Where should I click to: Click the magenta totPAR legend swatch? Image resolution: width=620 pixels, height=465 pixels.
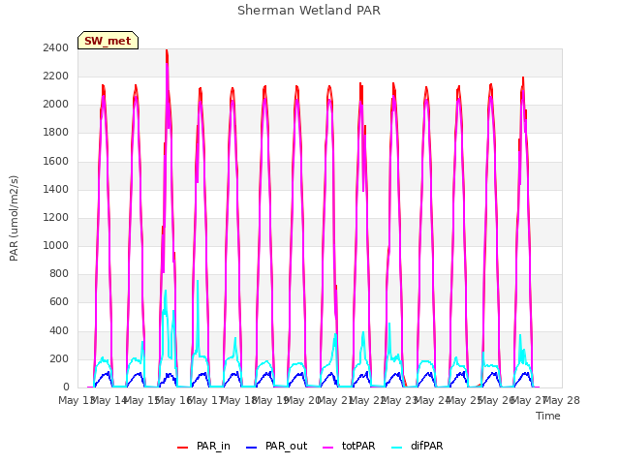[327, 448]
